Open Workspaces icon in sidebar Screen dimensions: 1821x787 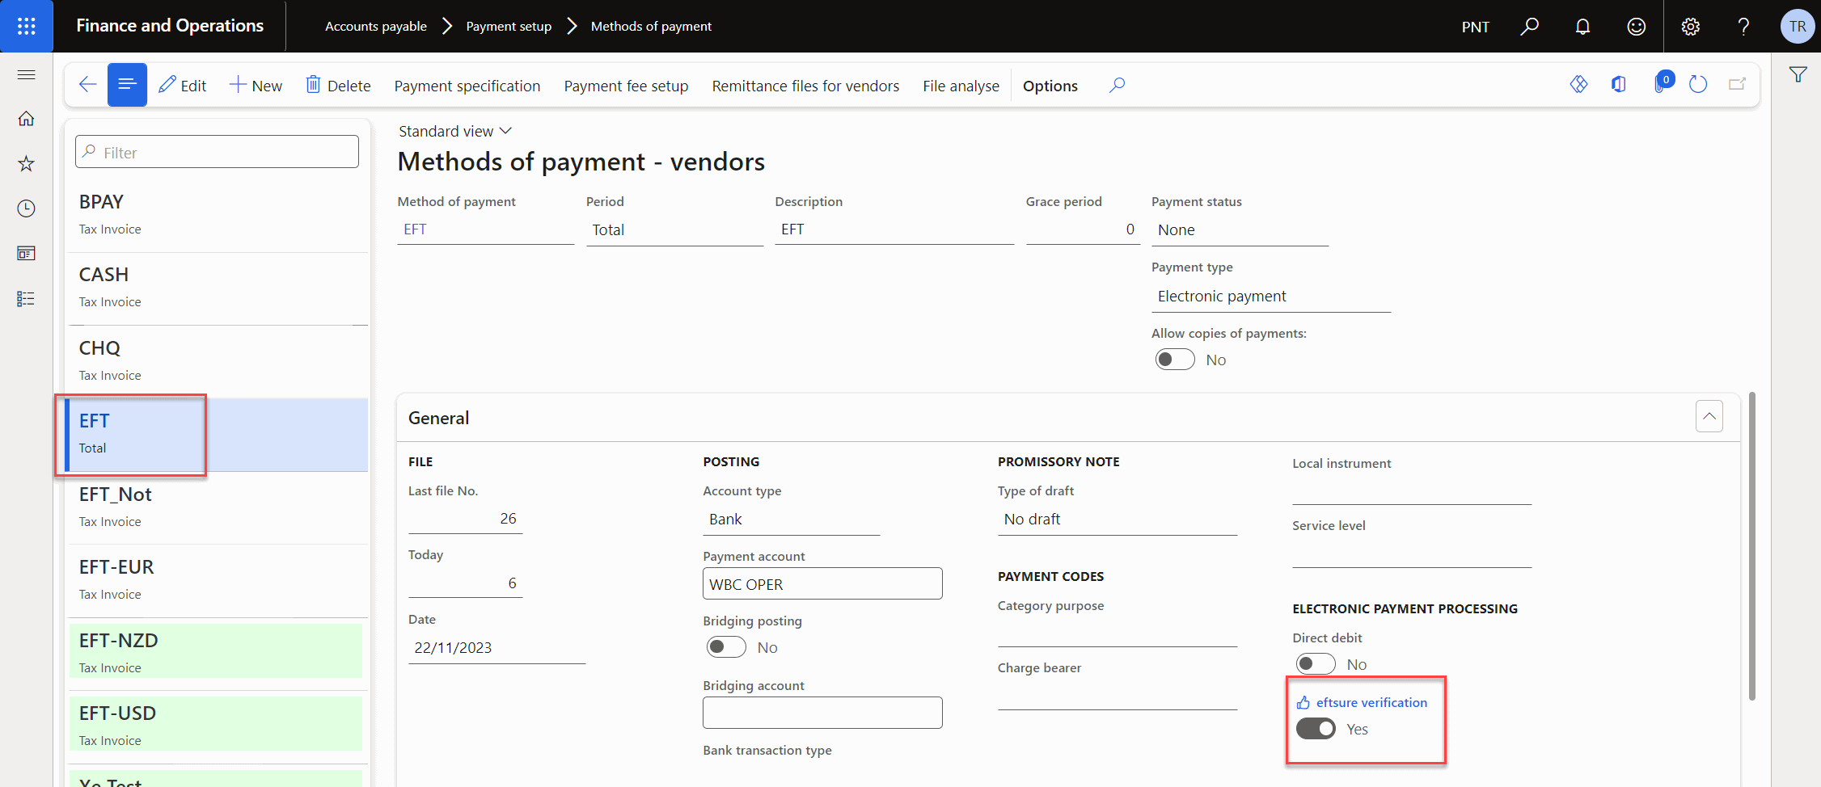click(x=26, y=254)
